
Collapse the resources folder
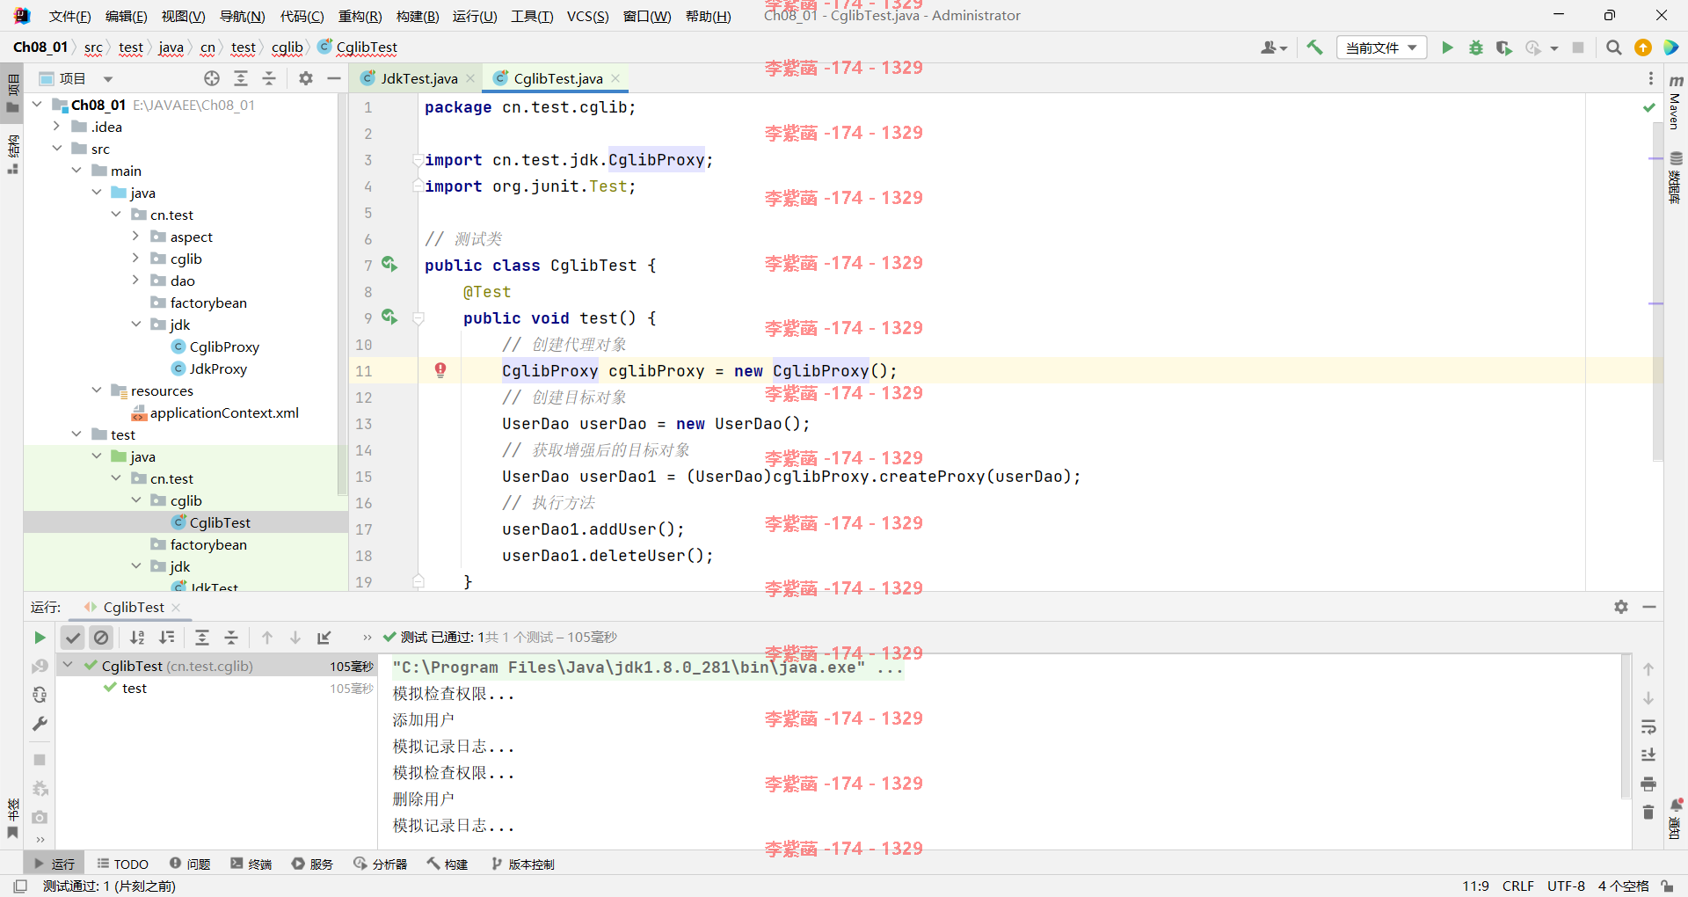[x=96, y=390]
